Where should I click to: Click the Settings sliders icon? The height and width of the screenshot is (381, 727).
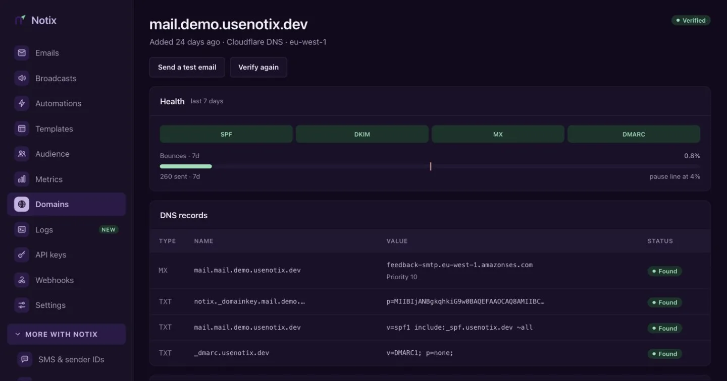[22, 305]
